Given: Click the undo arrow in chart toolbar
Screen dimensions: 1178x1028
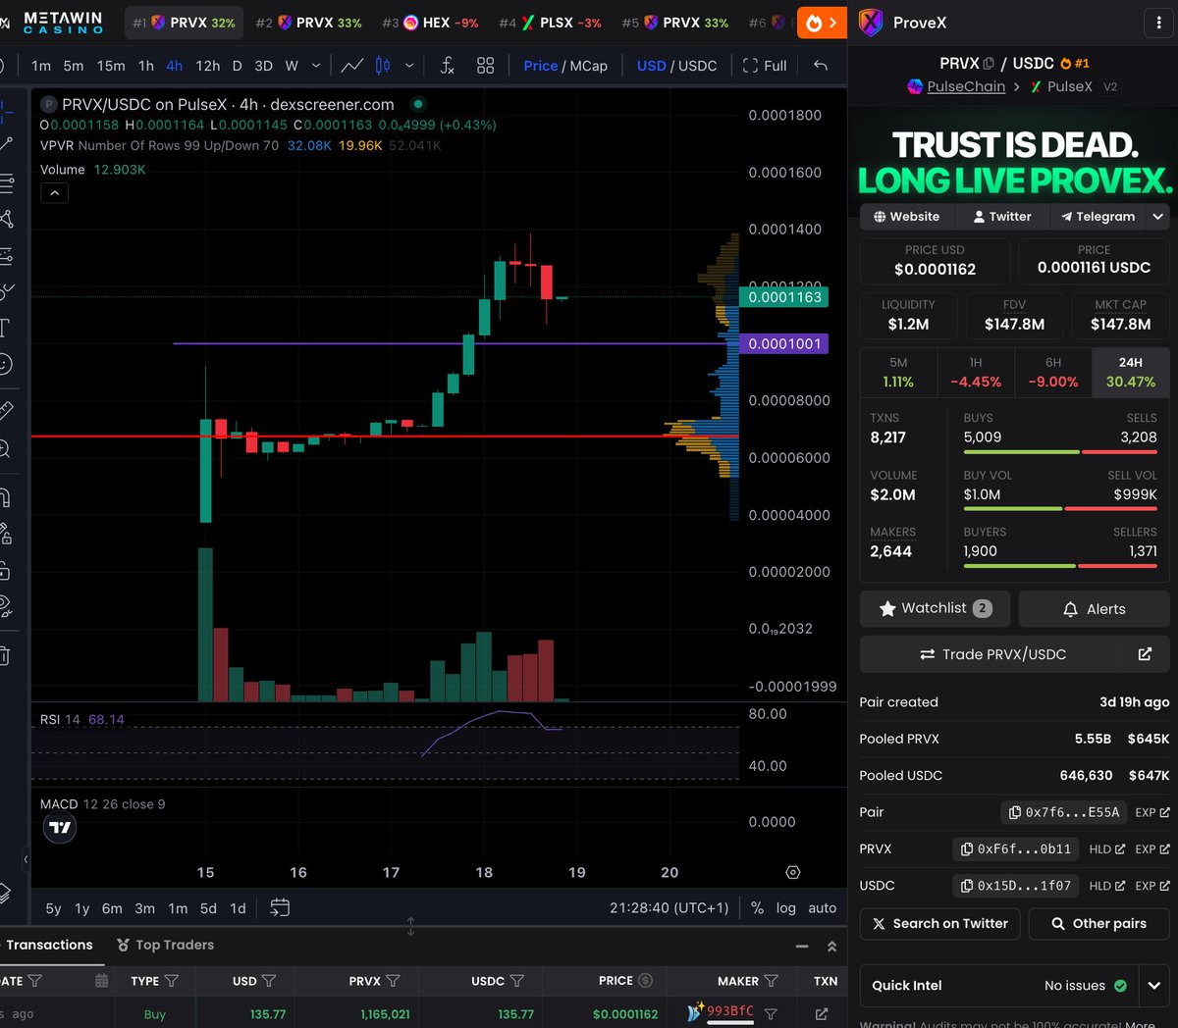Looking at the screenshot, I should [x=821, y=66].
